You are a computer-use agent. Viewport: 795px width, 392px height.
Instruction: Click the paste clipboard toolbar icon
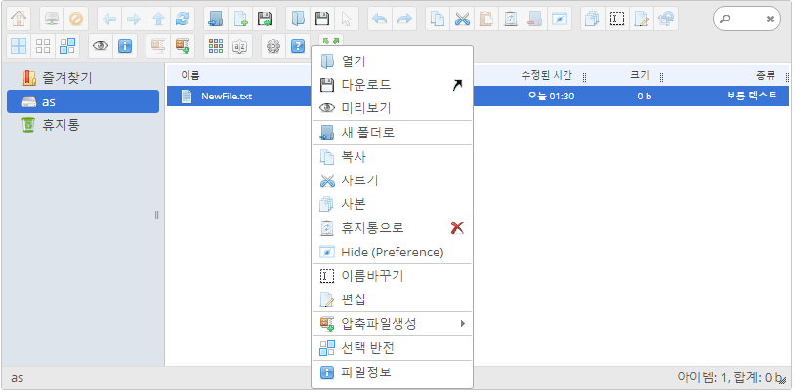pos(485,20)
